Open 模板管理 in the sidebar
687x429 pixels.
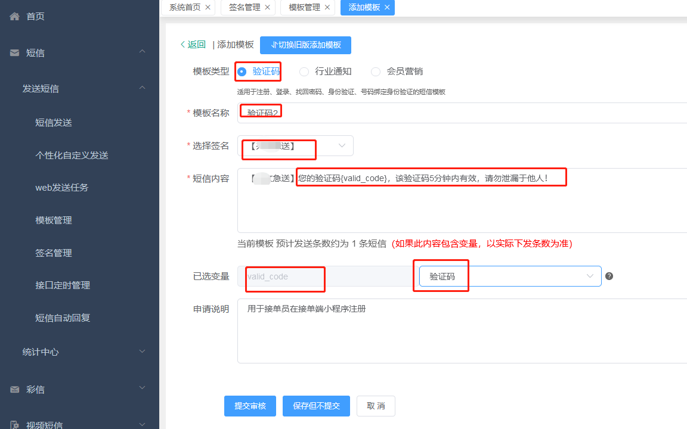(x=54, y=220)
